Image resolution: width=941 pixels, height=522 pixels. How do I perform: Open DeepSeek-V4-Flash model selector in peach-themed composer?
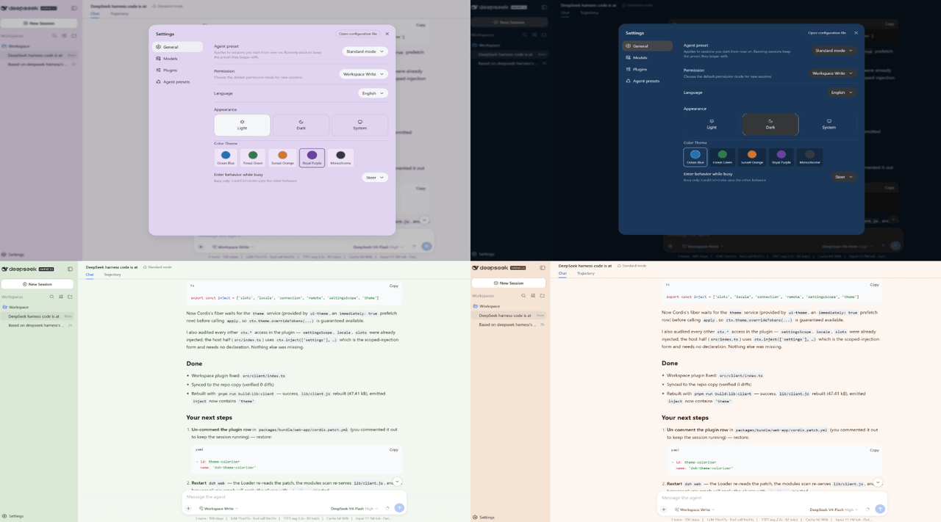pos(834,509)
